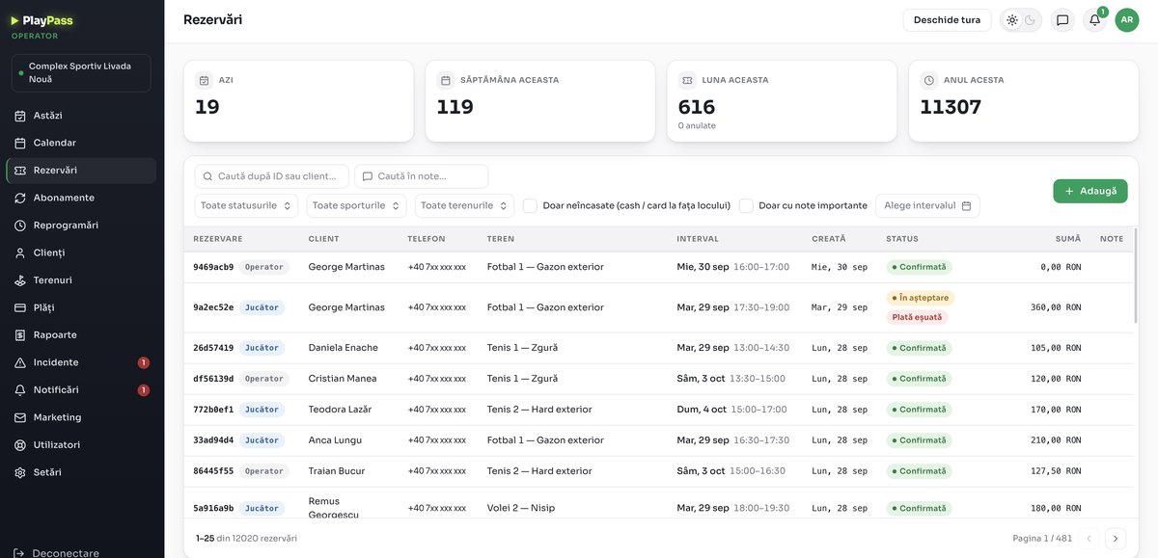The width and height of the screenshot is (1158, 558).
Task: Toggle the light/dark theme switch
Action: pos(1021,20)
